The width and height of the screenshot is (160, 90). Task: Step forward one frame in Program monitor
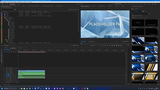coord(107,45)
